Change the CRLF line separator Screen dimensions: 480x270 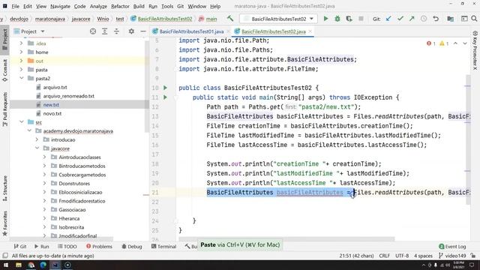(384, 256)
